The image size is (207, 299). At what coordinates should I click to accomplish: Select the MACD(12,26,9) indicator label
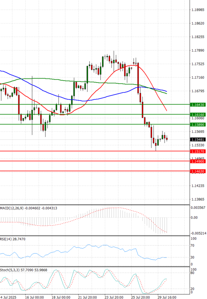[x=29, y=208]
